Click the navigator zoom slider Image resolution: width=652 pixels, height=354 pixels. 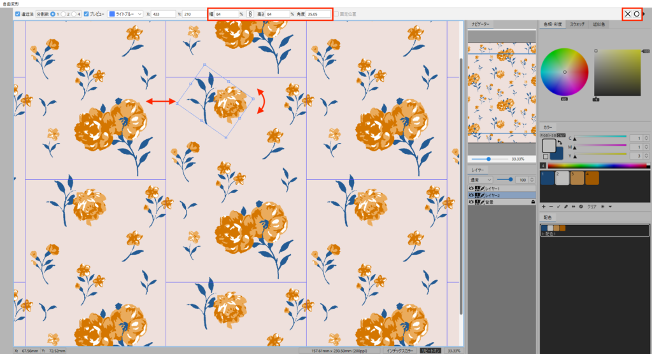[489, 159]
